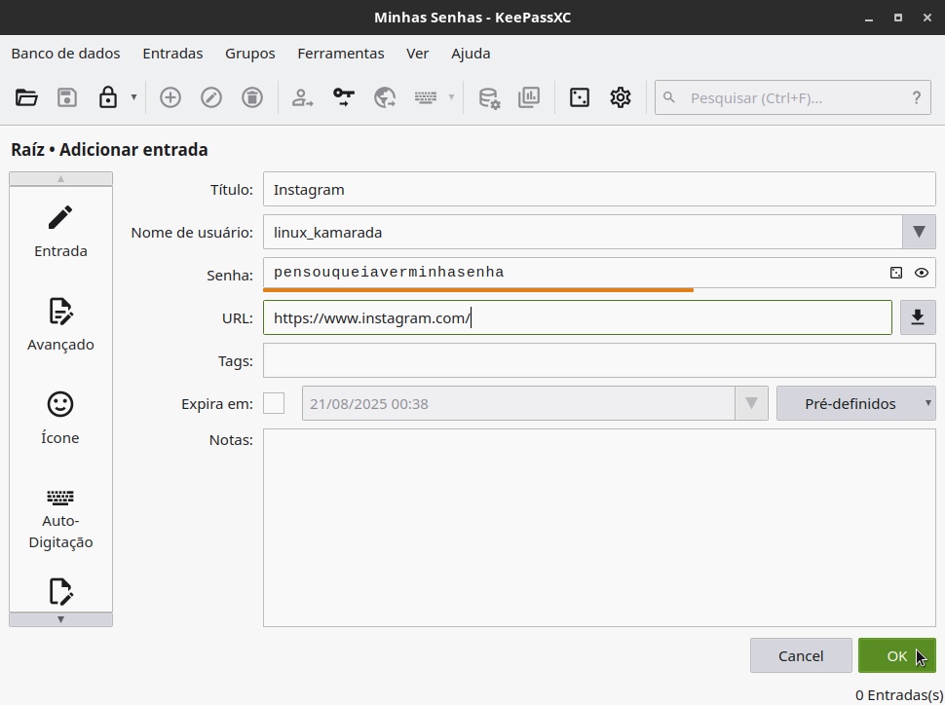Generate password with dice in Senha field

pyautogui.click(x=896, y=273)
